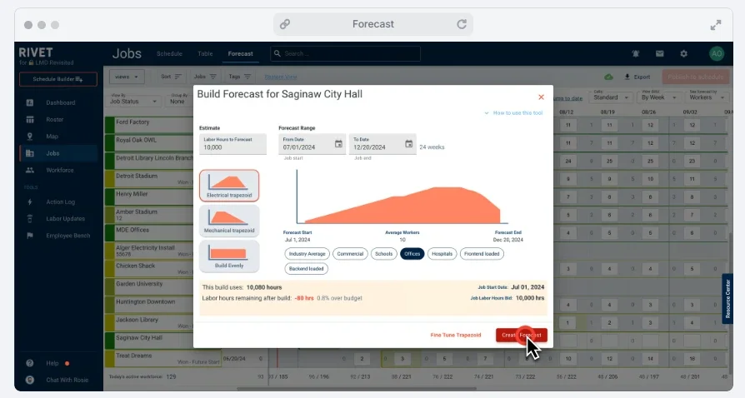Screen dimensions: 745x398
Task: Open the Roster sidebar icon
Action: pyautogui.click(x=30, y=120)
